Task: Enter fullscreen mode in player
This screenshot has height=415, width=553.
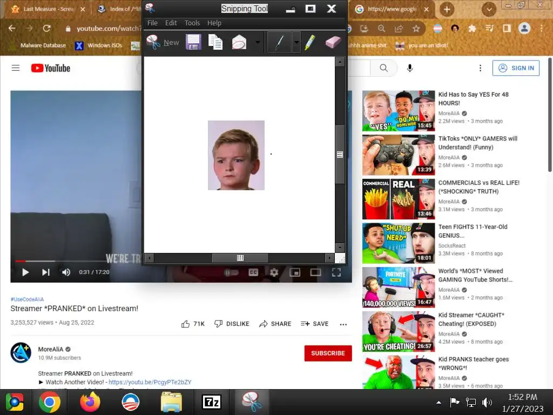Action: pos(336,272)
